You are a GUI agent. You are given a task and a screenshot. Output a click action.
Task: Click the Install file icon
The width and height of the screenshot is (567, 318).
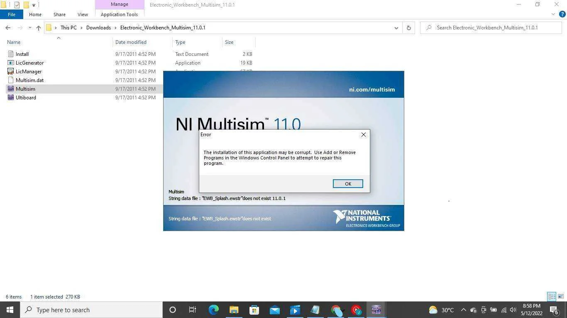[11, 54]
